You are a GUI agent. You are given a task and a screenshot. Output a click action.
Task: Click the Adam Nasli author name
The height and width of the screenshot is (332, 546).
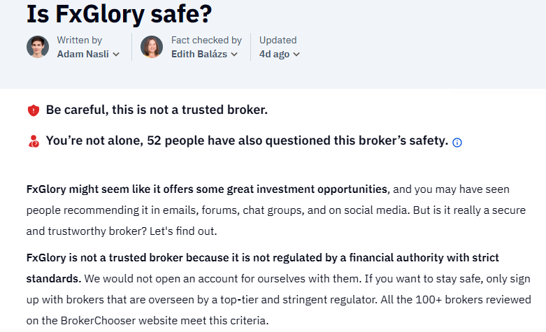[x=83, y=54]
